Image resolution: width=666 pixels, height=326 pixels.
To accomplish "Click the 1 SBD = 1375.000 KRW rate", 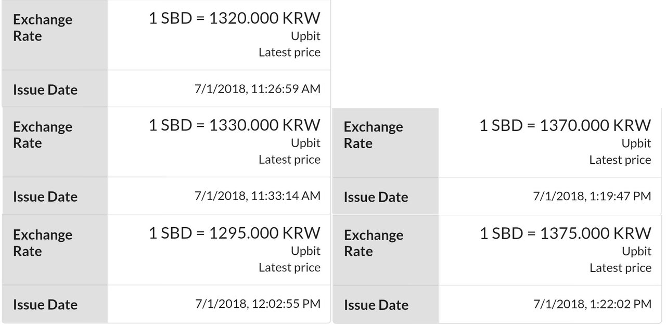I will point(565,233).
